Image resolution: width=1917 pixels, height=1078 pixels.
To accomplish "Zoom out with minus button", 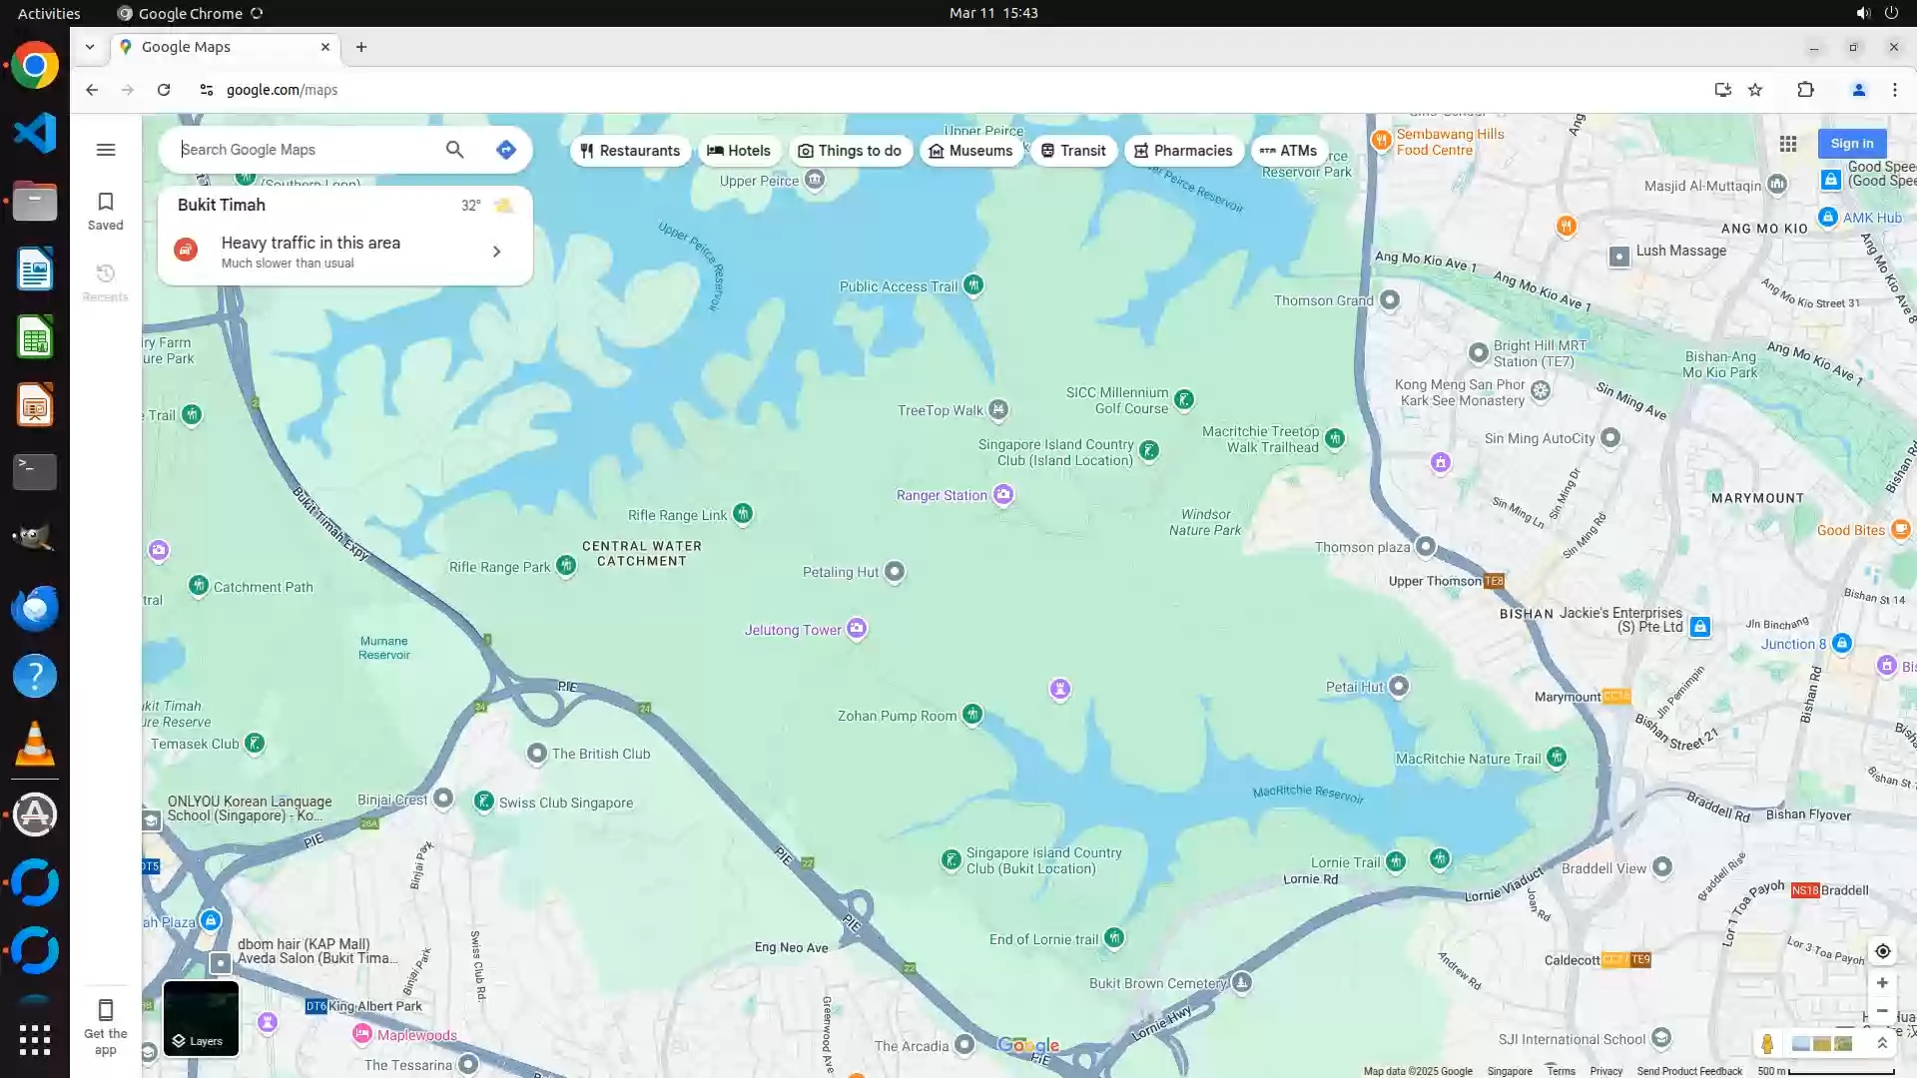I will coord(1882,1011).
